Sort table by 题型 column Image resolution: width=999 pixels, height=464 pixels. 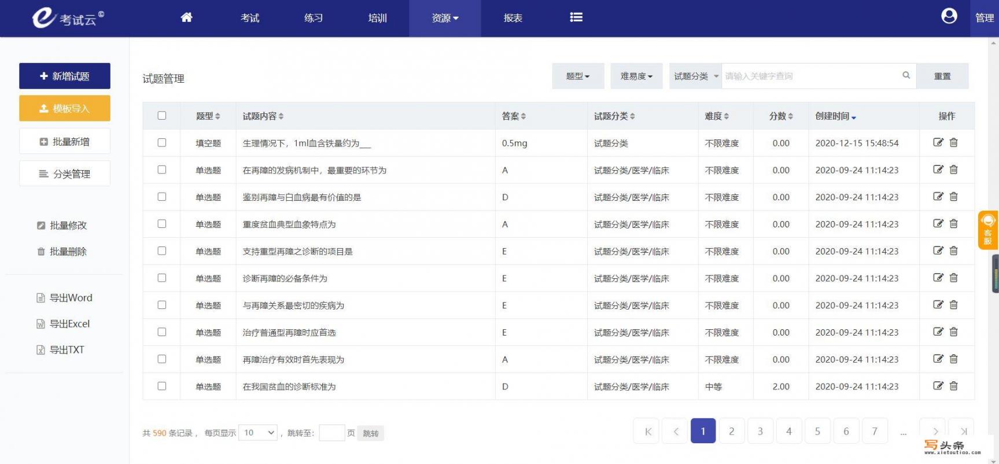tap(208, 116)
